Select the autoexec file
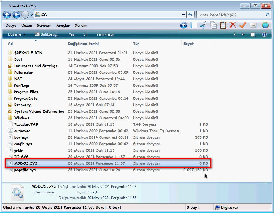The height and width of the screenshot is (213, 274). pyautogui.click(x=22, y=131)
